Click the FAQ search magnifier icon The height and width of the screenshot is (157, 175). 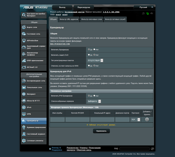(x=152, y=149)
